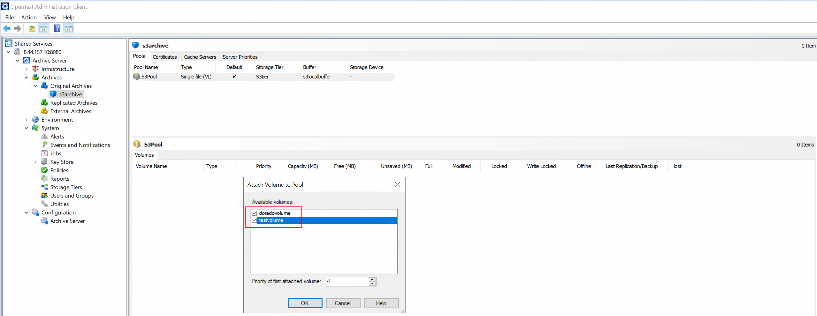Increase priority with the up spinner arrow
817x316 pixels.
372,279
